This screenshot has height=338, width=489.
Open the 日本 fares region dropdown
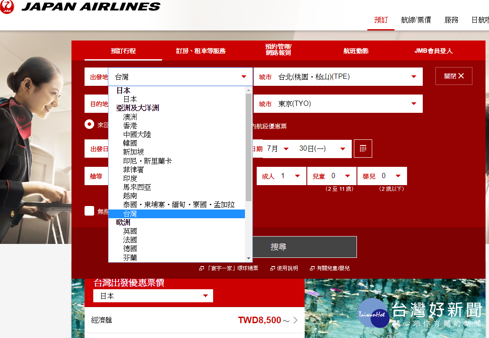(153, 296)
